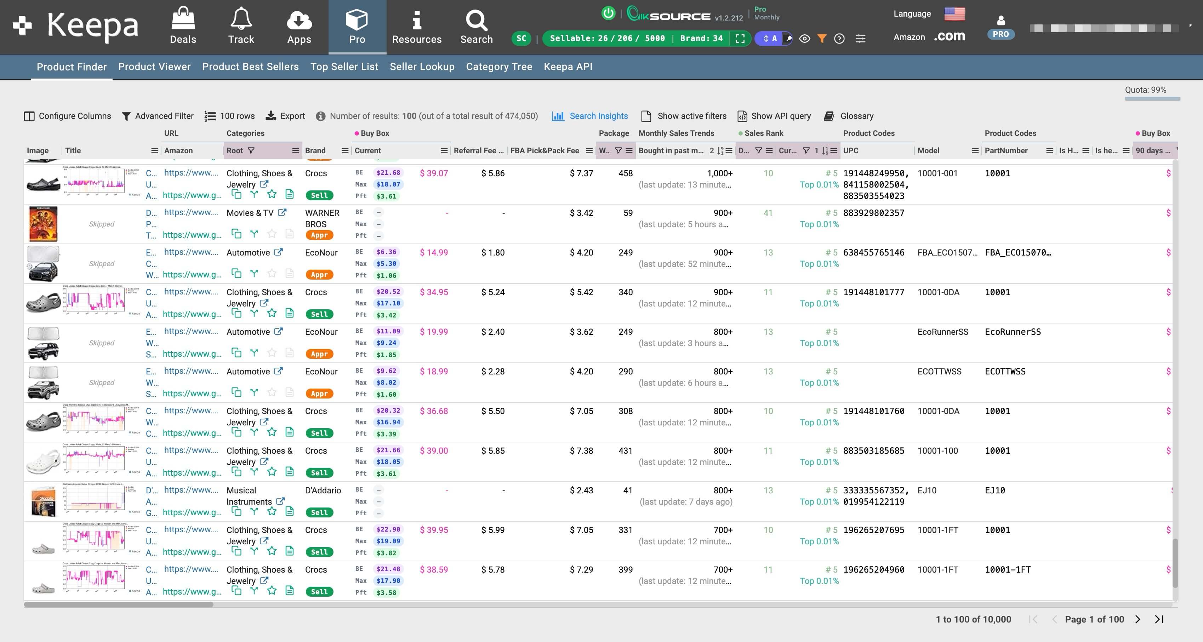Open the Current column hamburger menu
This screenshot has width=1203, height=642.
tap(444, 150)
